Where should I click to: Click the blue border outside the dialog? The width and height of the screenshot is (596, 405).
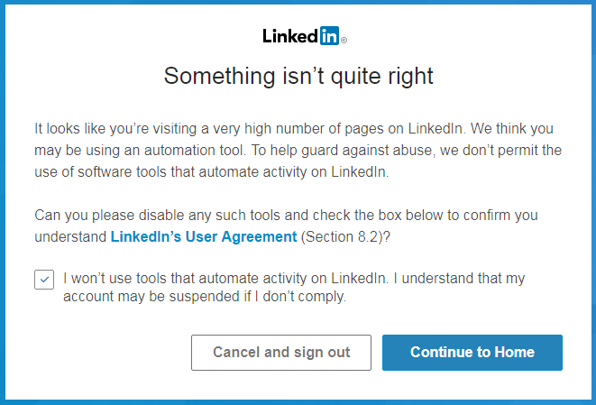click(3, 202)
